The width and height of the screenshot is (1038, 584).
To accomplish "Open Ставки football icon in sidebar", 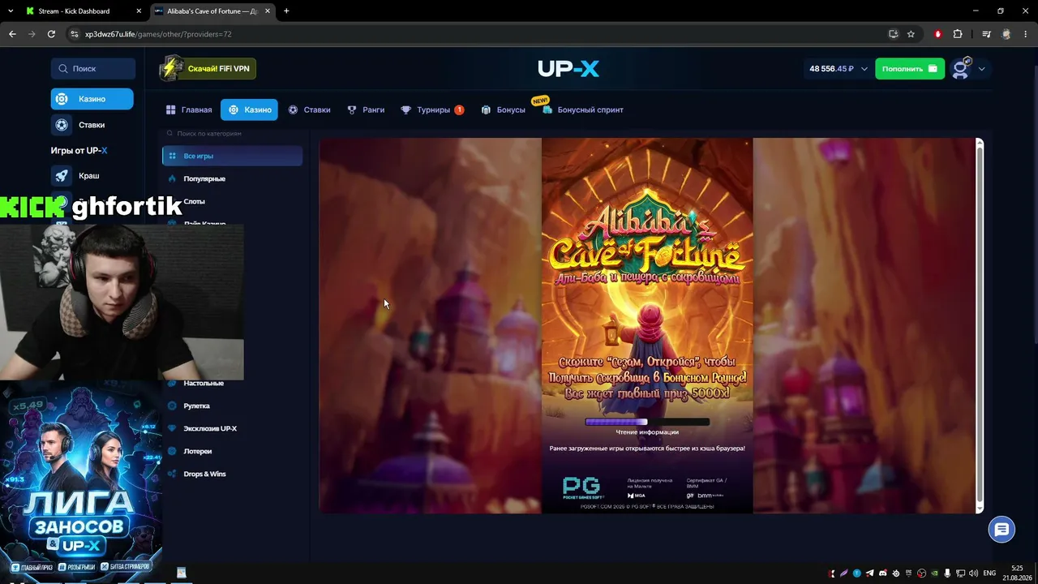I will (62, 125).
